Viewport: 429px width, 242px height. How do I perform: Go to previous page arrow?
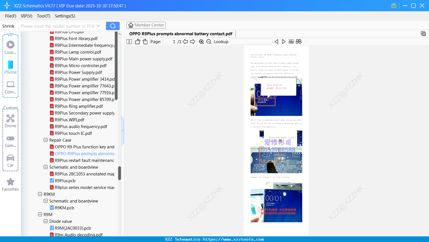[185, 42]
